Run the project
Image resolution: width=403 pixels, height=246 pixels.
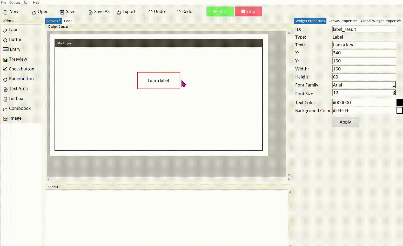[220, 11]
